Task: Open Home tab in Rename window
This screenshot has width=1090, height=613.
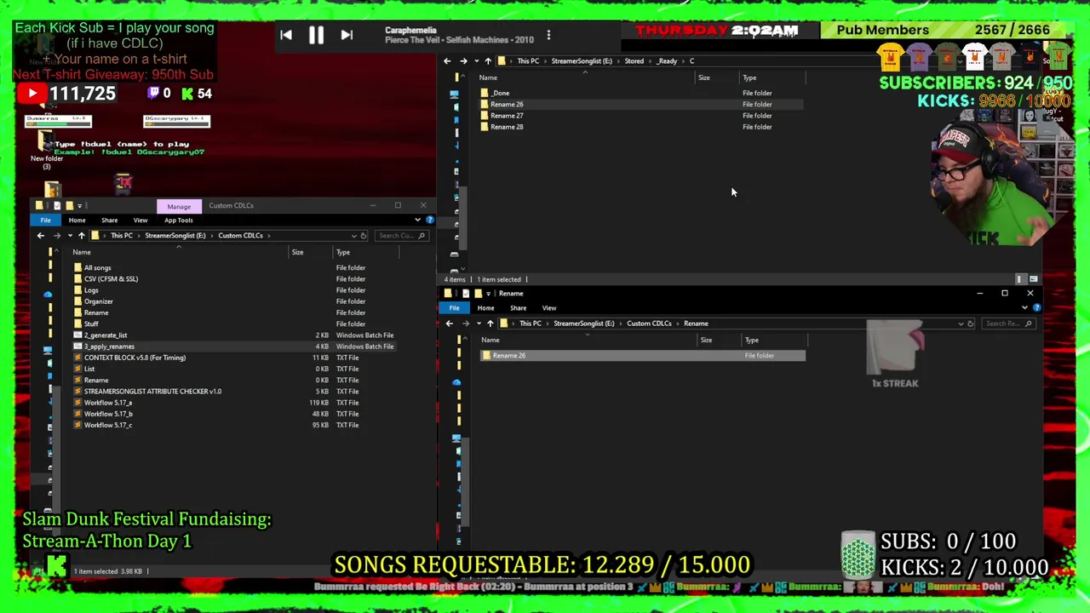Action: [x=485, y=308]
